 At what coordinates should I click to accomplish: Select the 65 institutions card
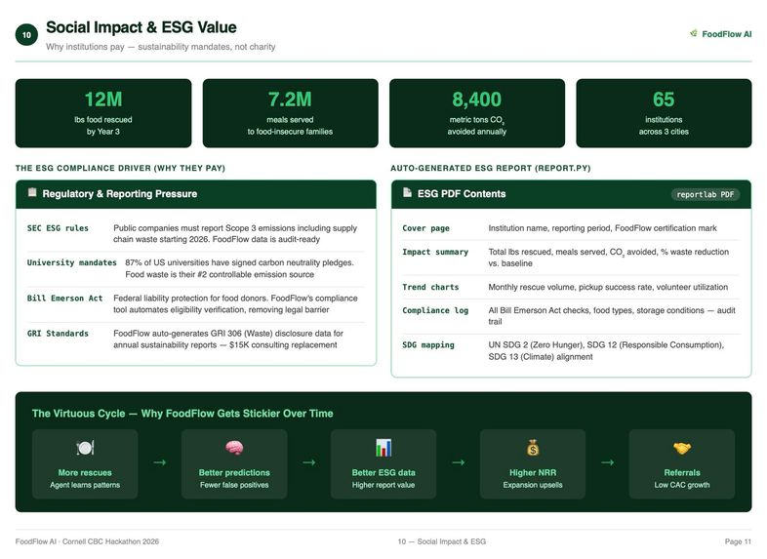tap(664, 113)
